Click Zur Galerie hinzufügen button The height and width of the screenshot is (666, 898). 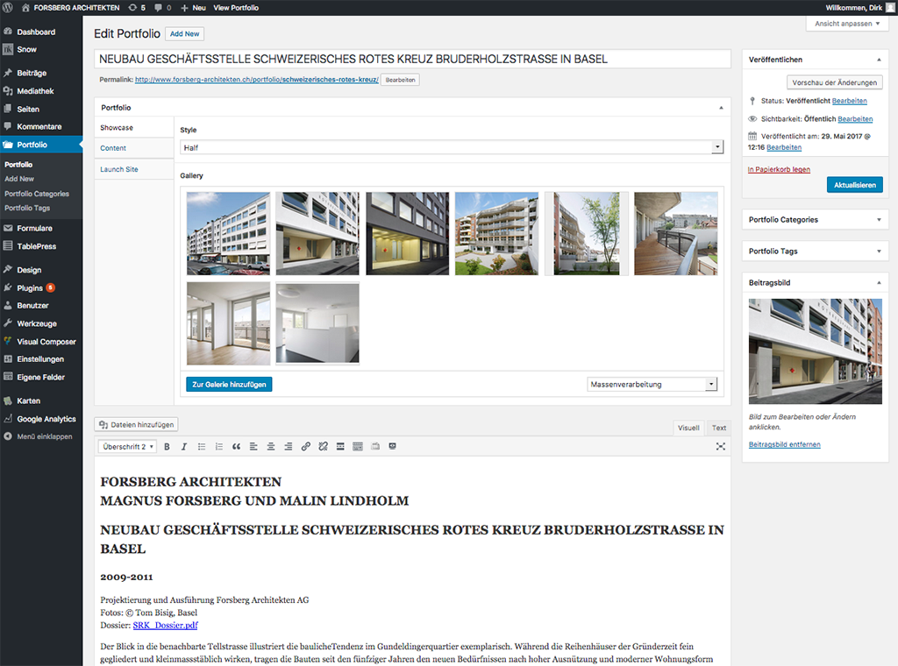(x=229, y=385)
